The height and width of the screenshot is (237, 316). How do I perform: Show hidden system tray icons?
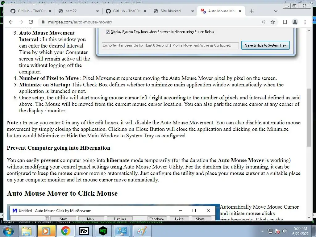click(x=262, y=231)
